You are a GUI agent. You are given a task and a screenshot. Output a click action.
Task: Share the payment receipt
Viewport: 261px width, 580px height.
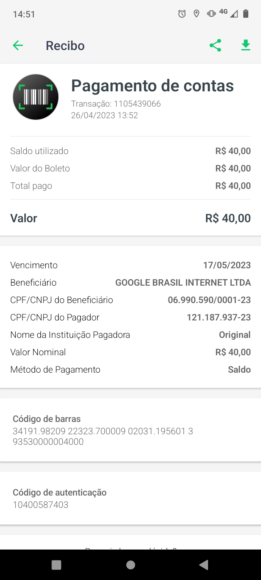(x=215, y=46)
